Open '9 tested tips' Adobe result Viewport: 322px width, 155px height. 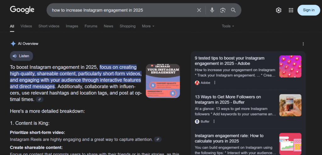pos(230,61)
